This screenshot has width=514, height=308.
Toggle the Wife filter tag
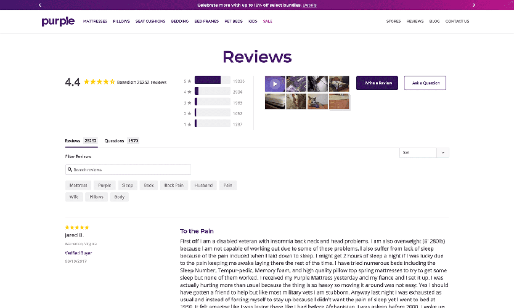74,197
